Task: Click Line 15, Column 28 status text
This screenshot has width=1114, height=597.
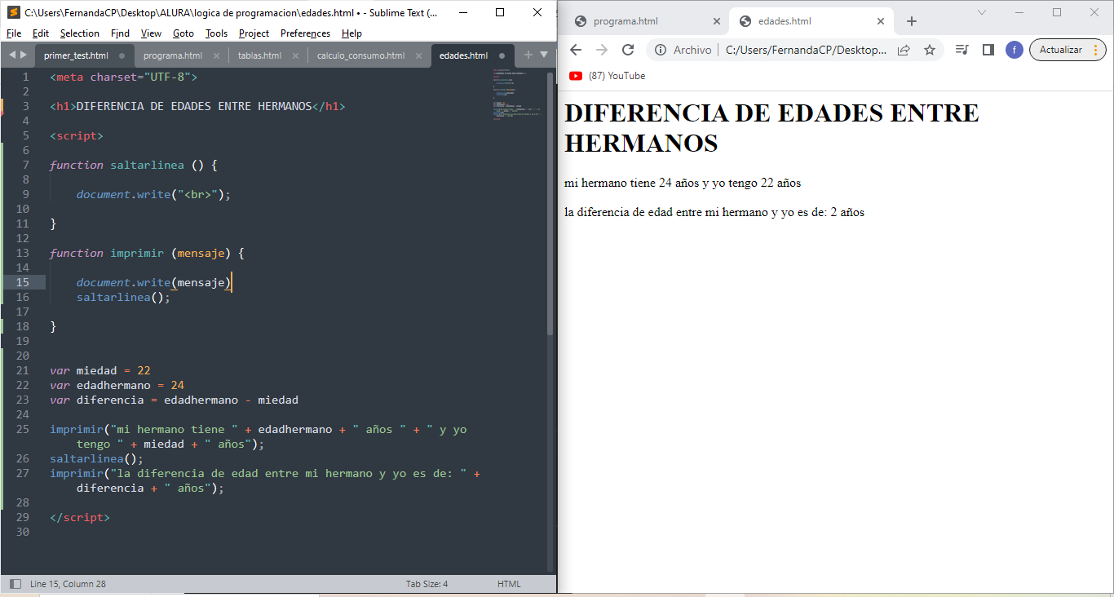Action: click(68, 584)
